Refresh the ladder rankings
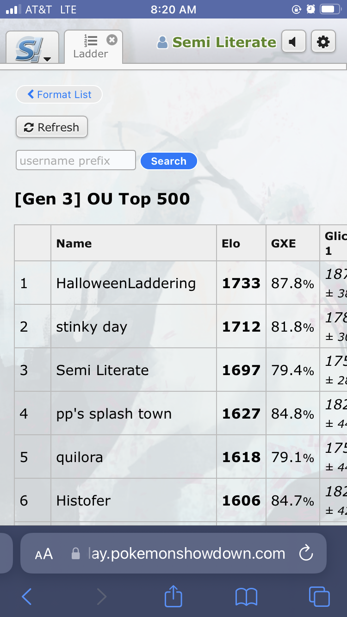 [52, 127]
